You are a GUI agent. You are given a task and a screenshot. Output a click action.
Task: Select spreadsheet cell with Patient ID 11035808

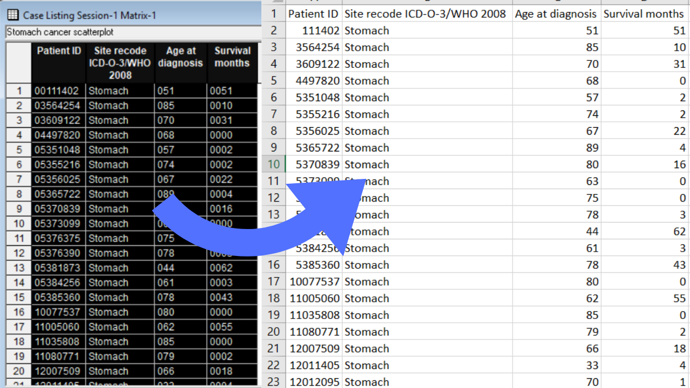coord(314,315)
